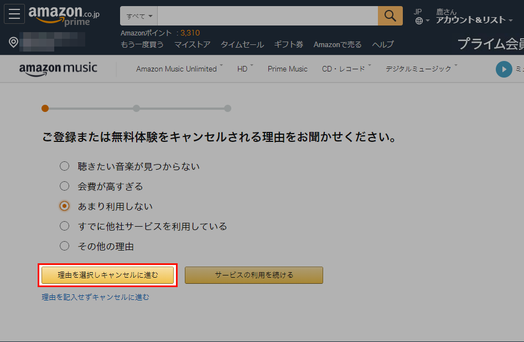Select radio option 会費が高すぎる
Viewport: 524px width, 342px height.
[x=65, y=186]
